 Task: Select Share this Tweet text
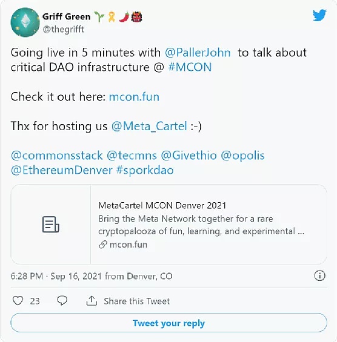(x=137, y=301)
